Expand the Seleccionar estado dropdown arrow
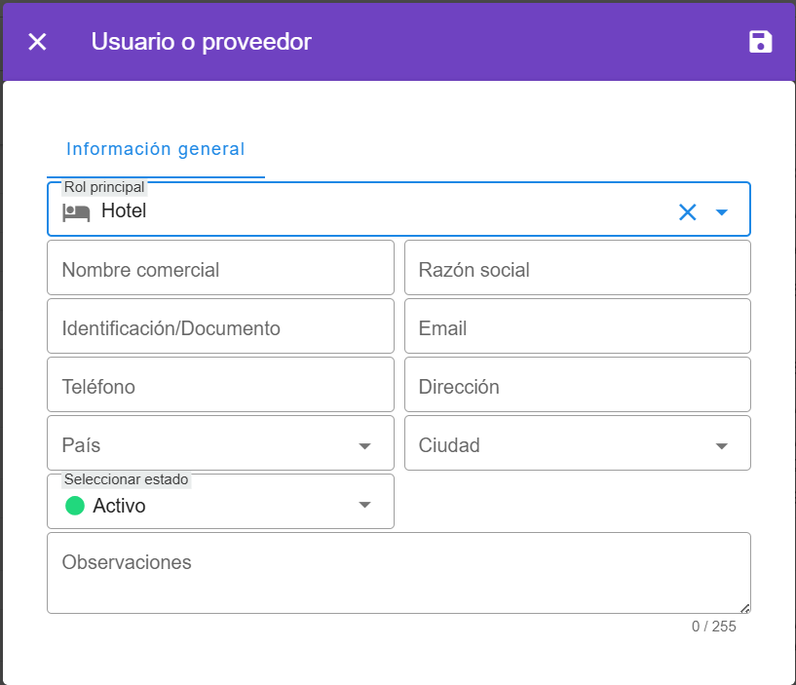Viewport: 796px width, 685px height. [x=364, y=505]
